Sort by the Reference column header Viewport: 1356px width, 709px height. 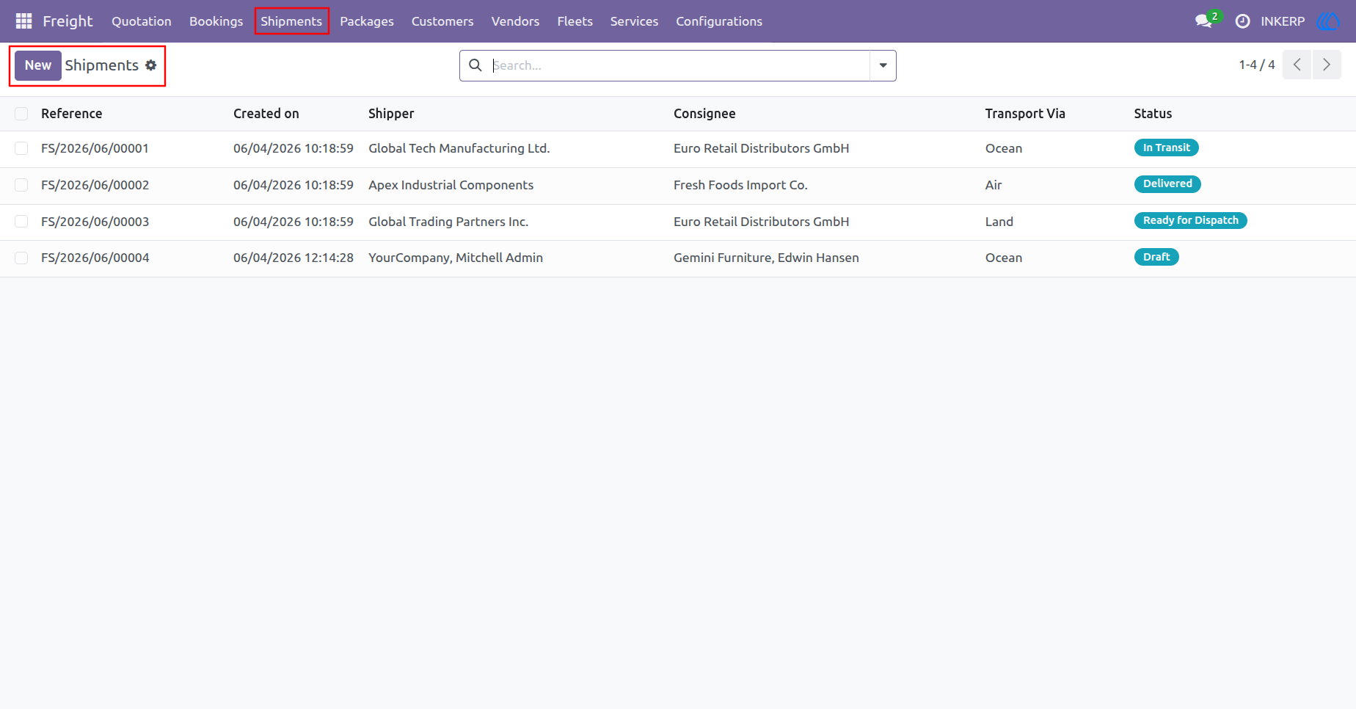click(71, 114)
